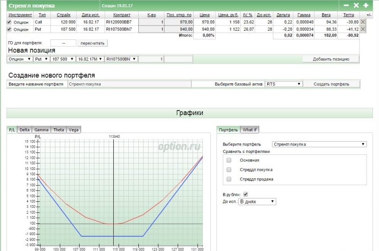
Task: Toggle the 'В рублях' checkbox
Action: [x=245, y=194]
